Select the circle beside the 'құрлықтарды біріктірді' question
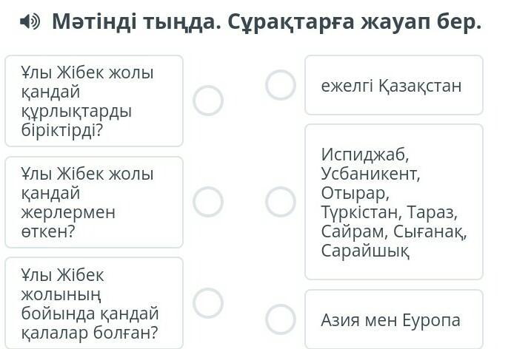Viewport: 511px width, 349px height. pos(208,101)
